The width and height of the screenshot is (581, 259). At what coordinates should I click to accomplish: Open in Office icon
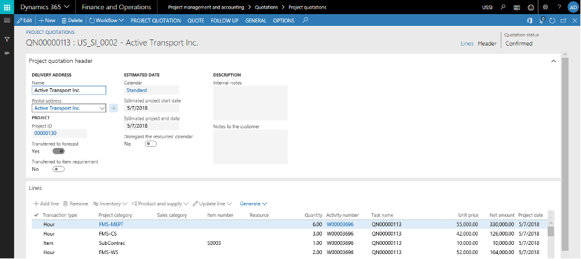tap(530, 21)
